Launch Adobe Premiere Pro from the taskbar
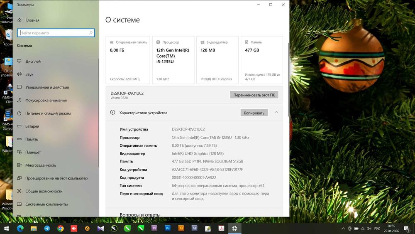 click(154, 228)
